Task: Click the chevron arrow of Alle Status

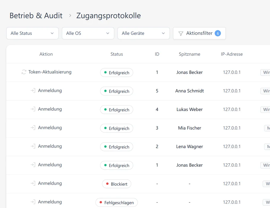Action: (52, 33)
